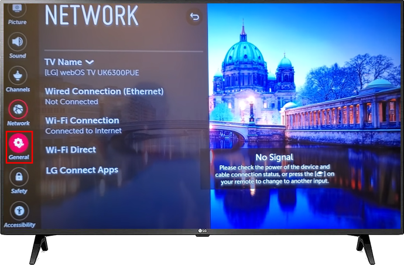Screen dimensions: 404x265
Task: Click the 'Safety' sidebar label
Action: click(19, 191)
